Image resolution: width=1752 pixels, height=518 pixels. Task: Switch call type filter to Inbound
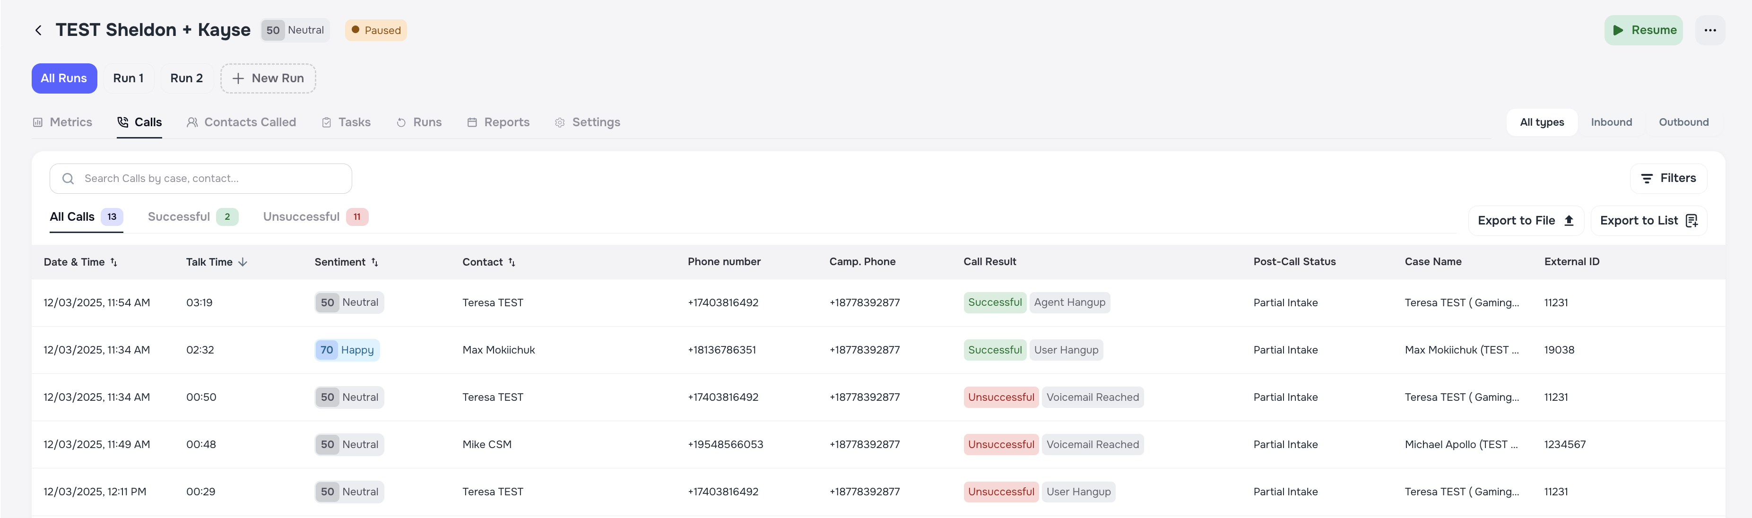point(1611,122)
